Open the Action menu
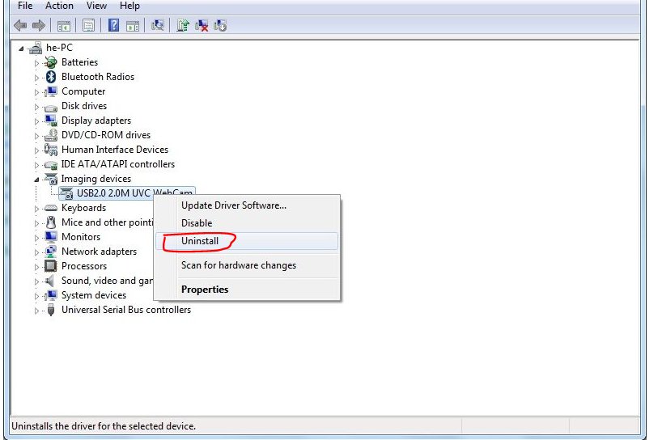Viewport: 662px width, 440px height. point(59,6)
